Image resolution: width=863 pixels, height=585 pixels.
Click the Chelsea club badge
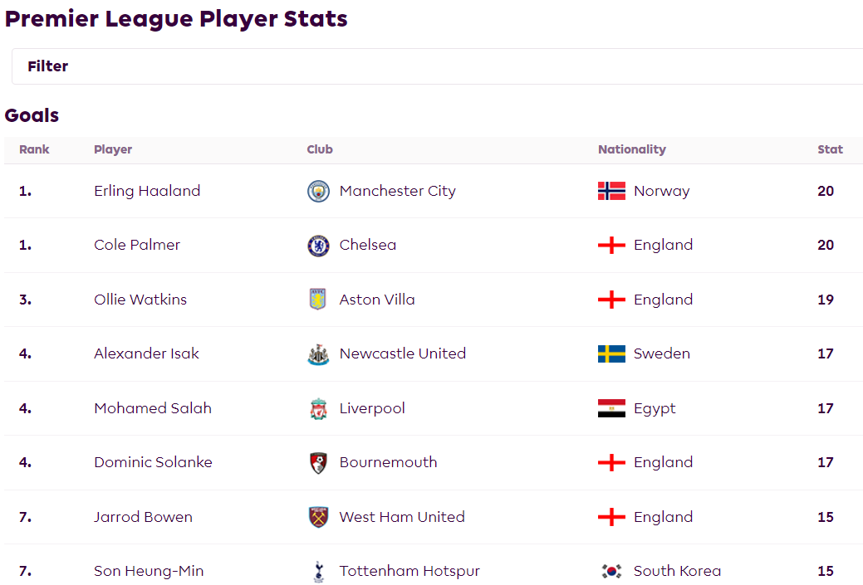[x=318, y=246]
